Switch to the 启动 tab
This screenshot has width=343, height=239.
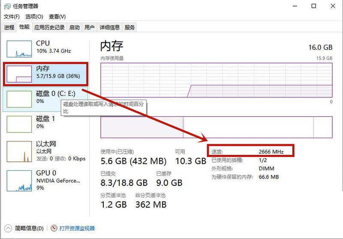click(75, 27)
